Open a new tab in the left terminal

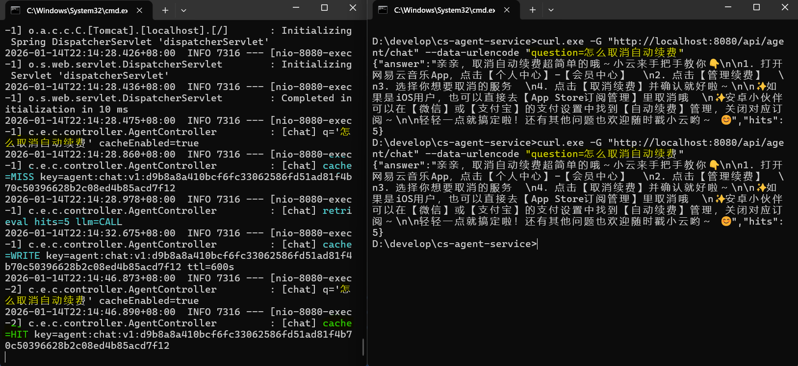[165, 10]
